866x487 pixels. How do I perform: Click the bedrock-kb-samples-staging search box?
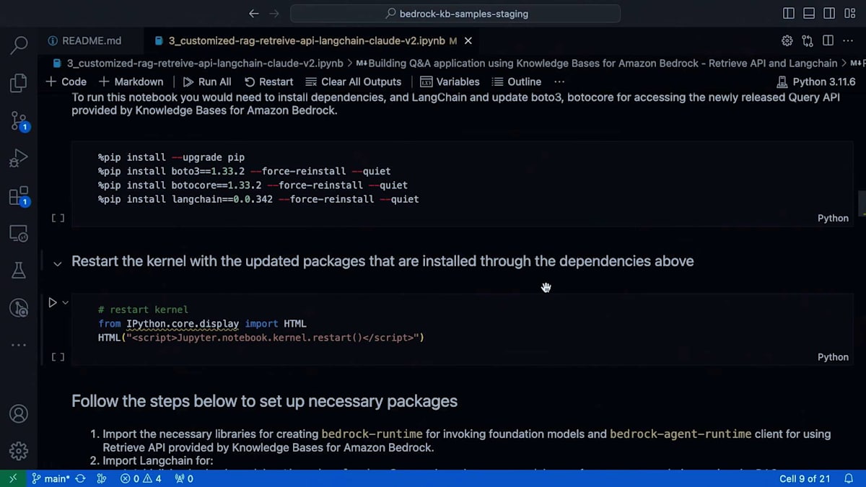pos(455,14)
